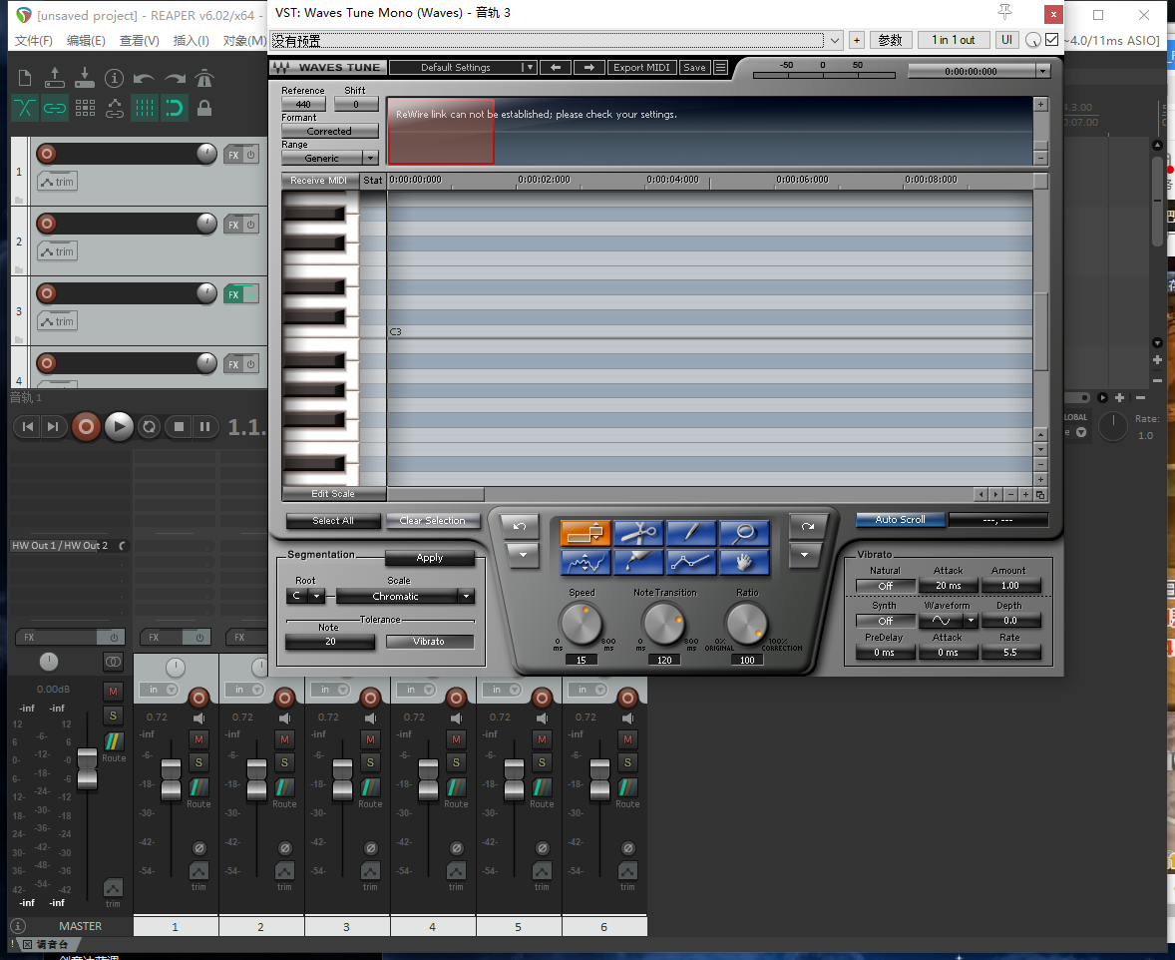
Task: Click REAPER toolbar redo icon
Action: (175, 78)
